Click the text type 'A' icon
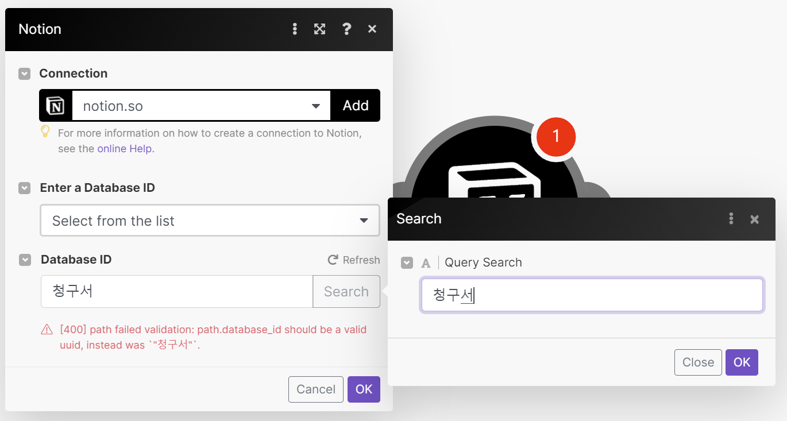Image resolution: width=787 pixels, height=421 pixels. 426,263
